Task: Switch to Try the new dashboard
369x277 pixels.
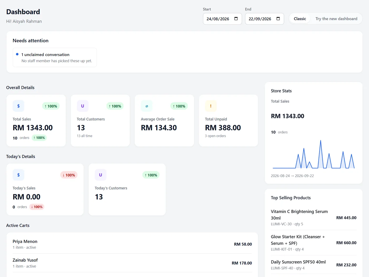Action: (336, 19)
